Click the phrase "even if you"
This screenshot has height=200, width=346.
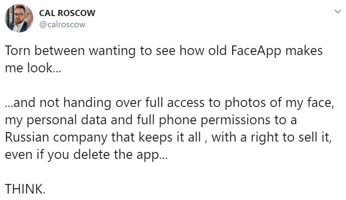coord(37,155)
